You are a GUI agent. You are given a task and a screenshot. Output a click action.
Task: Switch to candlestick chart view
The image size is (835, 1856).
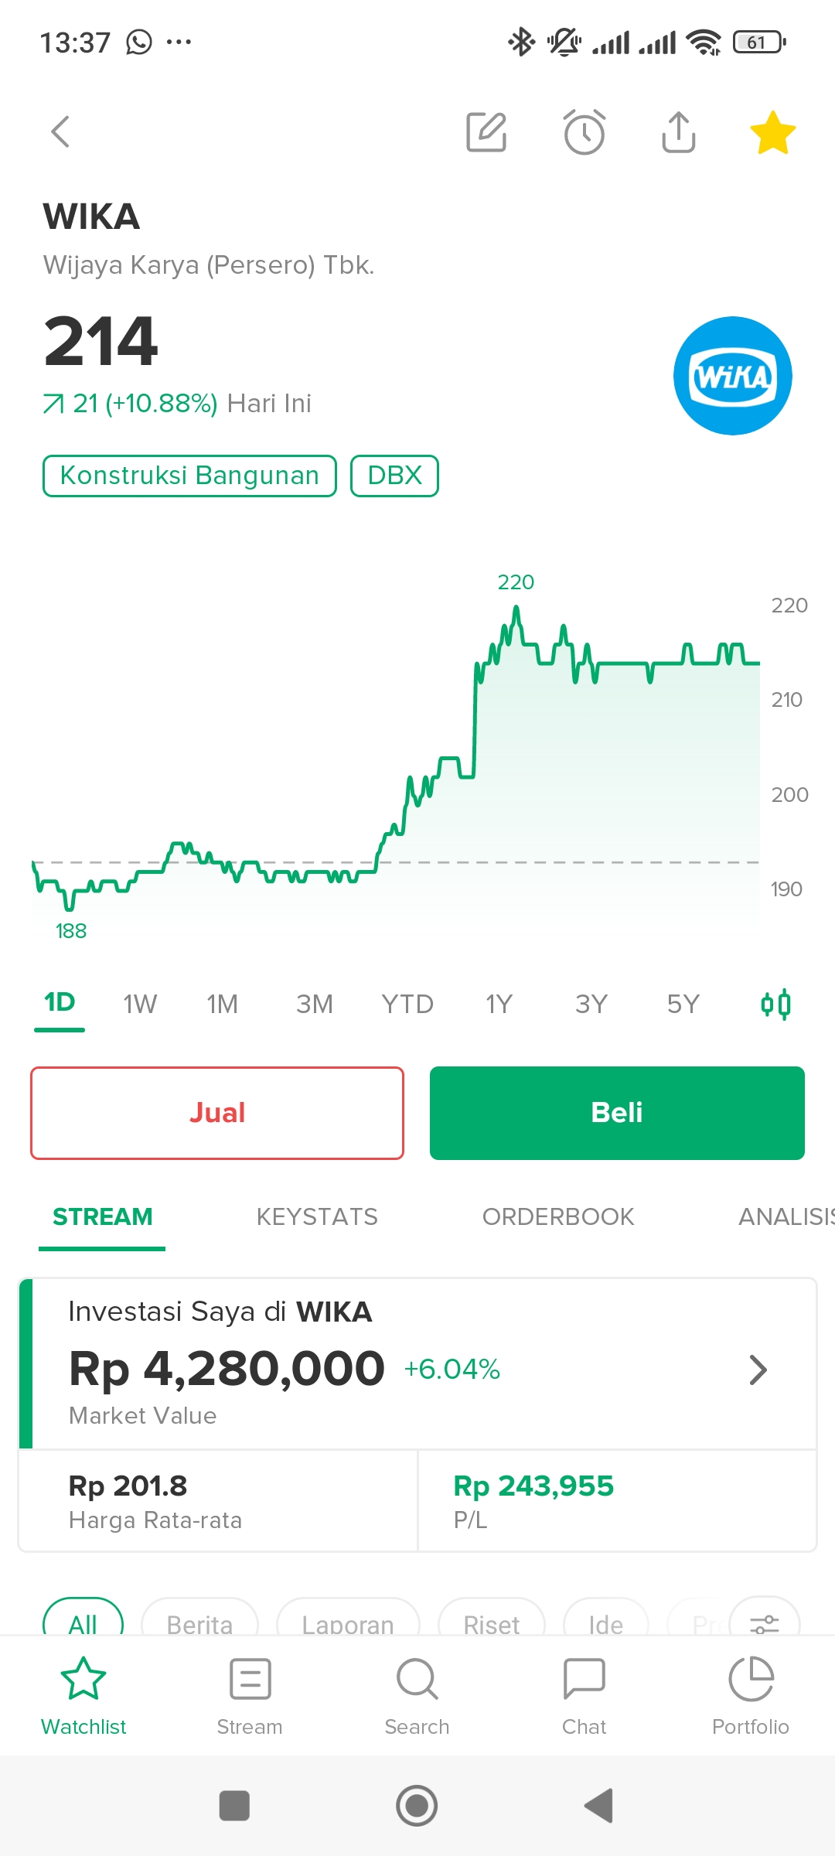click(x=775, y=1005)
